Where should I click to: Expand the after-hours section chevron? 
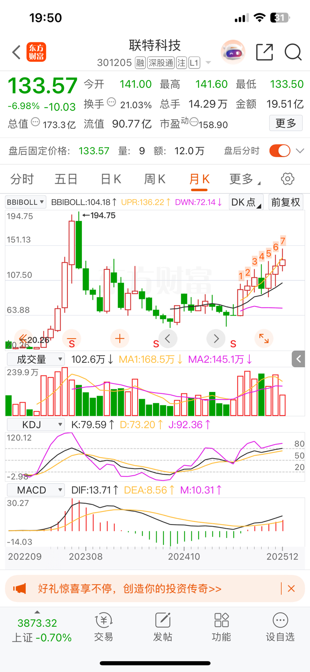(x=300, y=151)
